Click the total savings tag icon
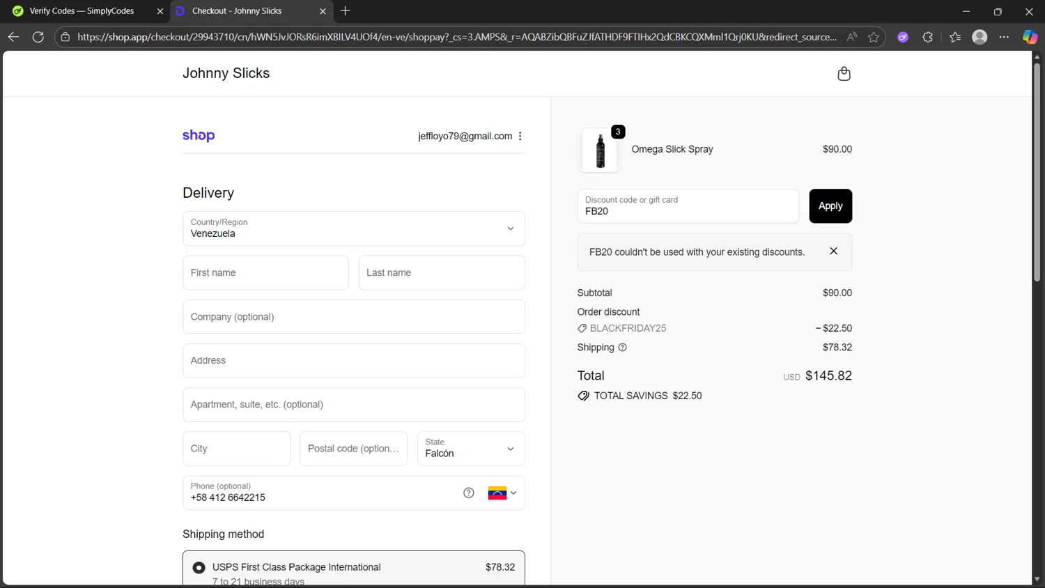The height and width of the screenshot is (588, 1045). tap(584, 396)
